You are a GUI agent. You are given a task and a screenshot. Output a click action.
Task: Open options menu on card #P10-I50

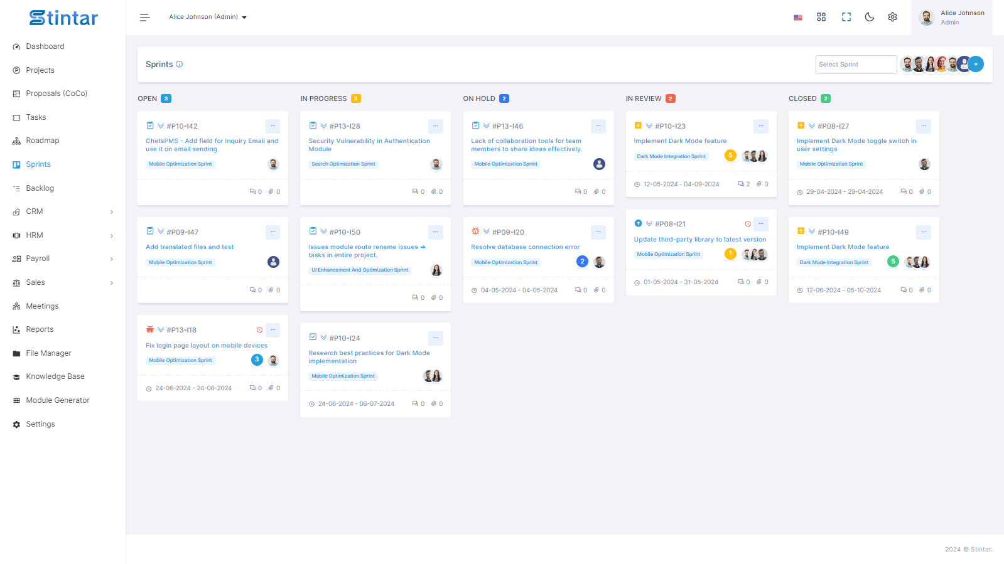tap(436, 232)
